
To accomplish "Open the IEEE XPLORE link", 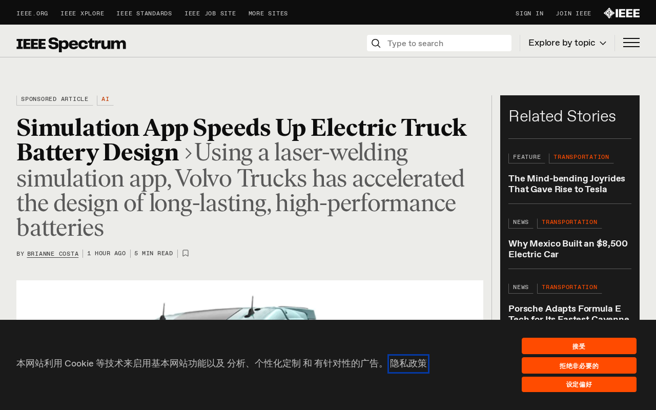I will click(x=82, y=14).
